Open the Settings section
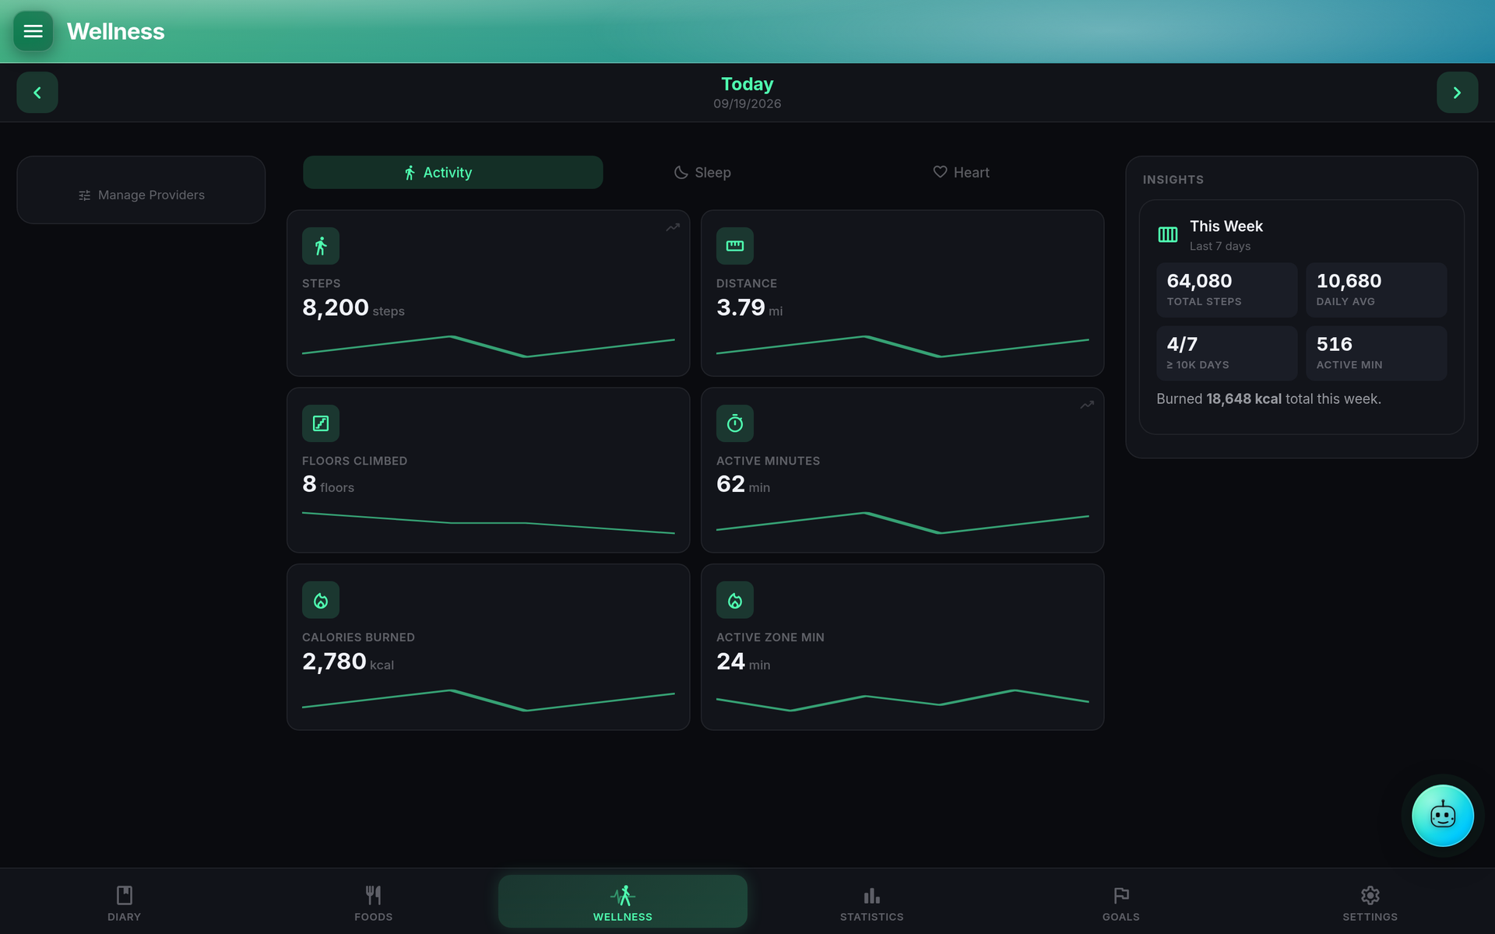Image resolution: width=1495 pixels, height=934 pixels. pyautogui.click(x=1370, y=903)
